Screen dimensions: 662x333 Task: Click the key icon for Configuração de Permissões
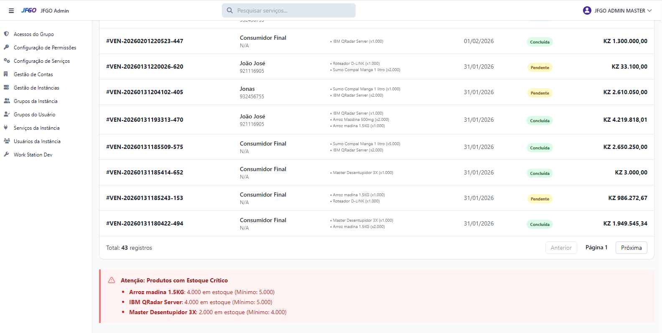tap(6, 47)
